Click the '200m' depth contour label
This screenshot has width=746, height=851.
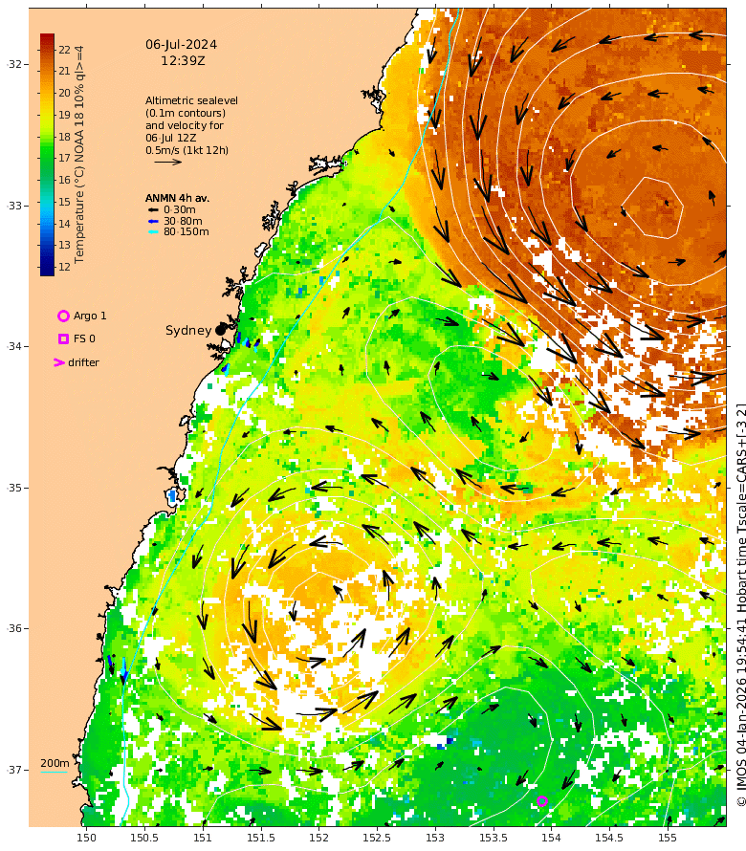coord(55,763)
